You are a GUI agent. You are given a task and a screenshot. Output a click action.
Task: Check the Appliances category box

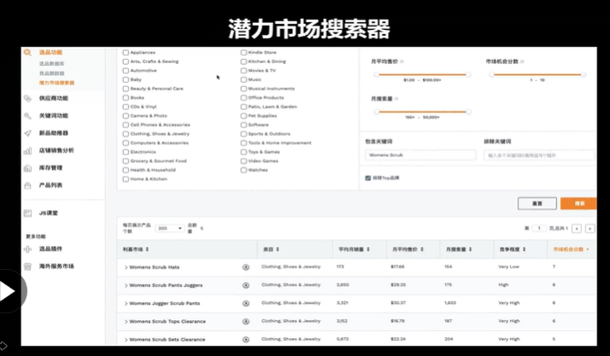click(126, 52)
